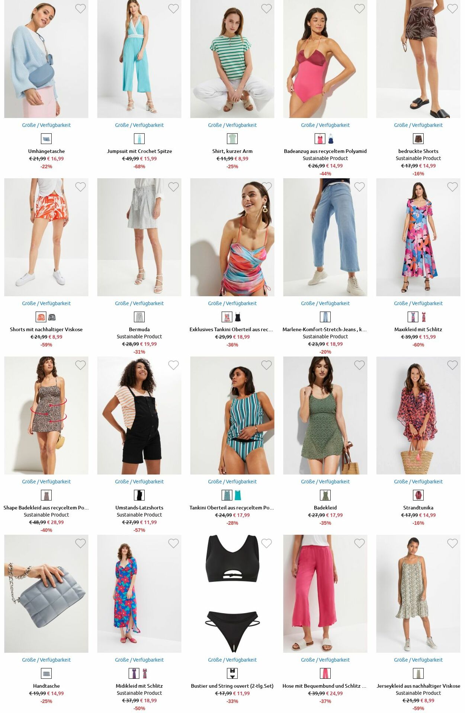Heart the Umstands-Latzshorts product
465x713 pixels.
click(173, 365)
